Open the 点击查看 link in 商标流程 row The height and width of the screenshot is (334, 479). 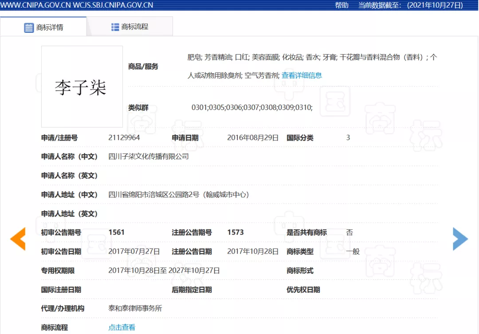pyautogui.click(x=121, y=327)
